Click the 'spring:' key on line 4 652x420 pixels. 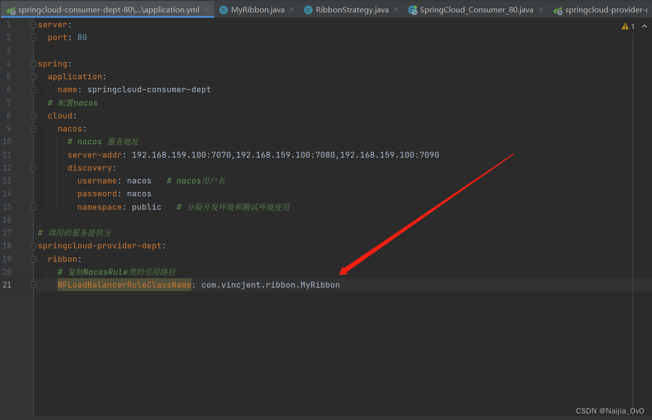[55, 63]
